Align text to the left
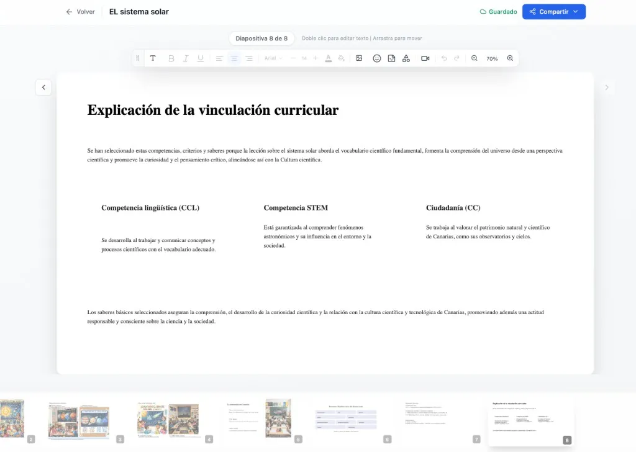 (x=219, y=58)
